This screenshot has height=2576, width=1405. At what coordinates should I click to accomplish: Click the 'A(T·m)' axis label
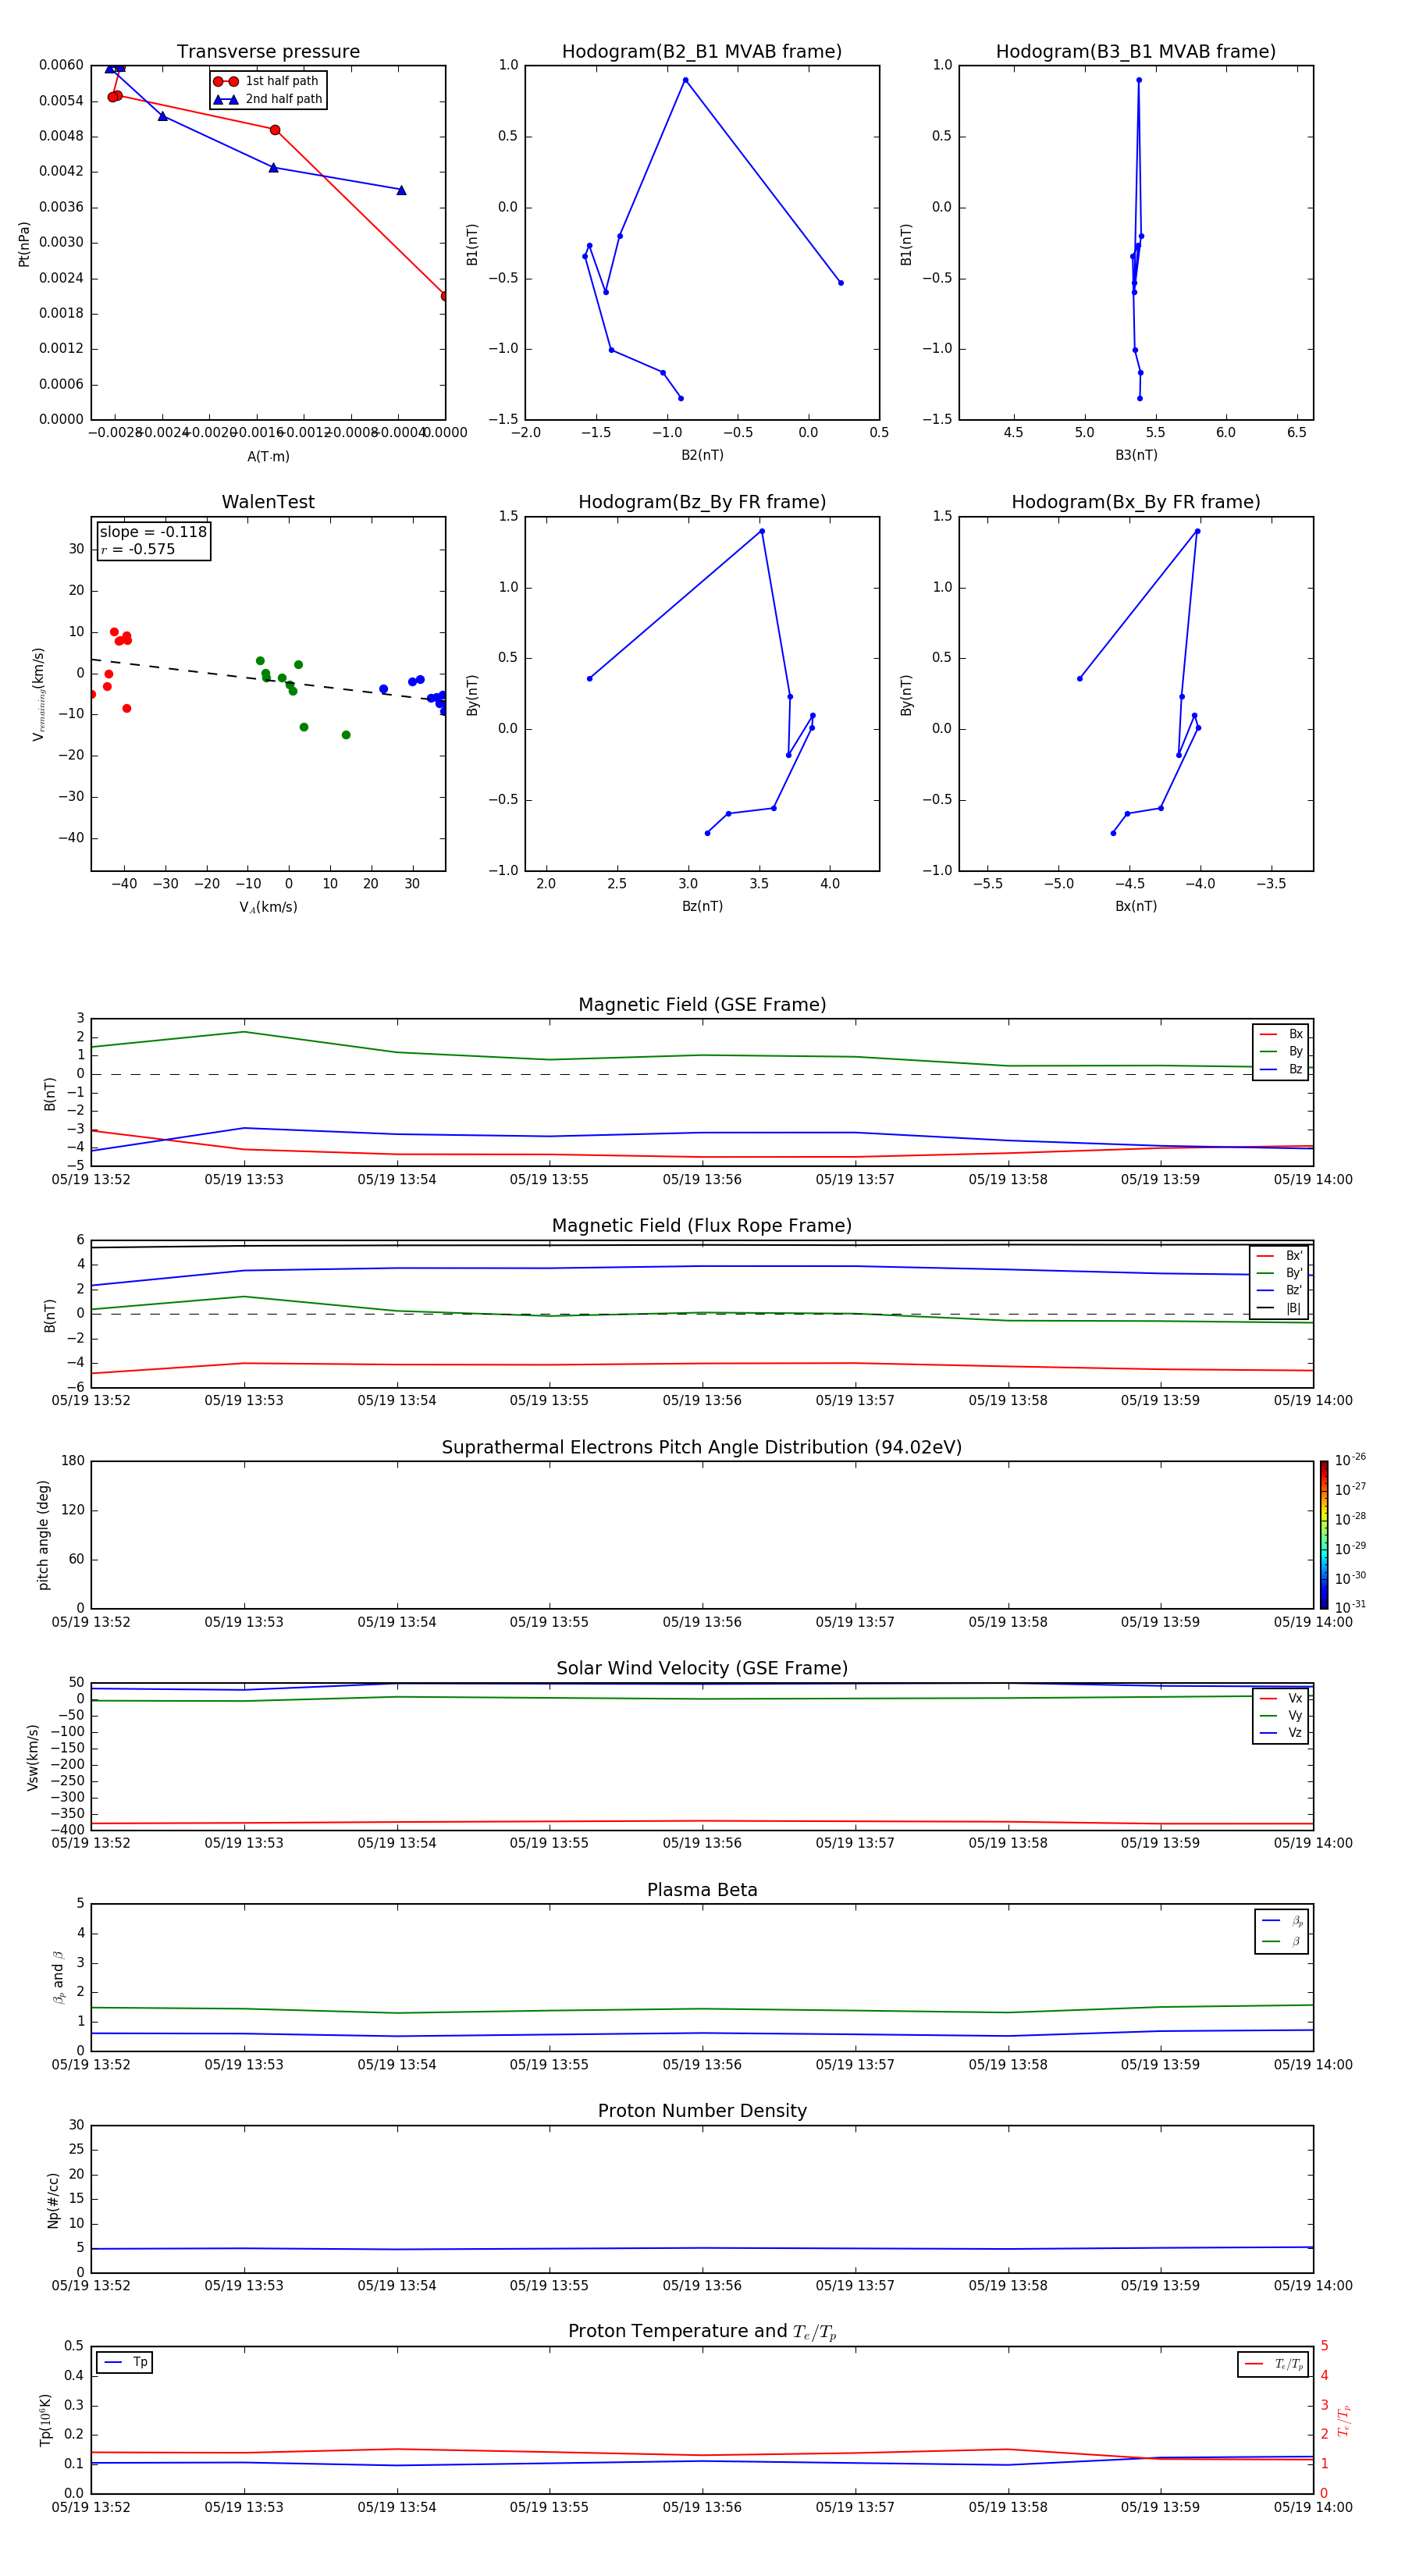268,457
